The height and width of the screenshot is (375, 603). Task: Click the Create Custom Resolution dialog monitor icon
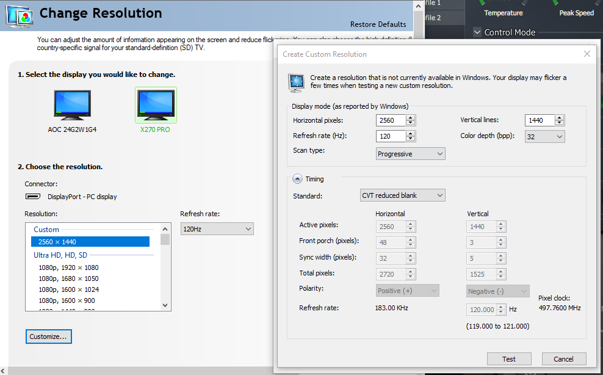(x=297, y=82)
